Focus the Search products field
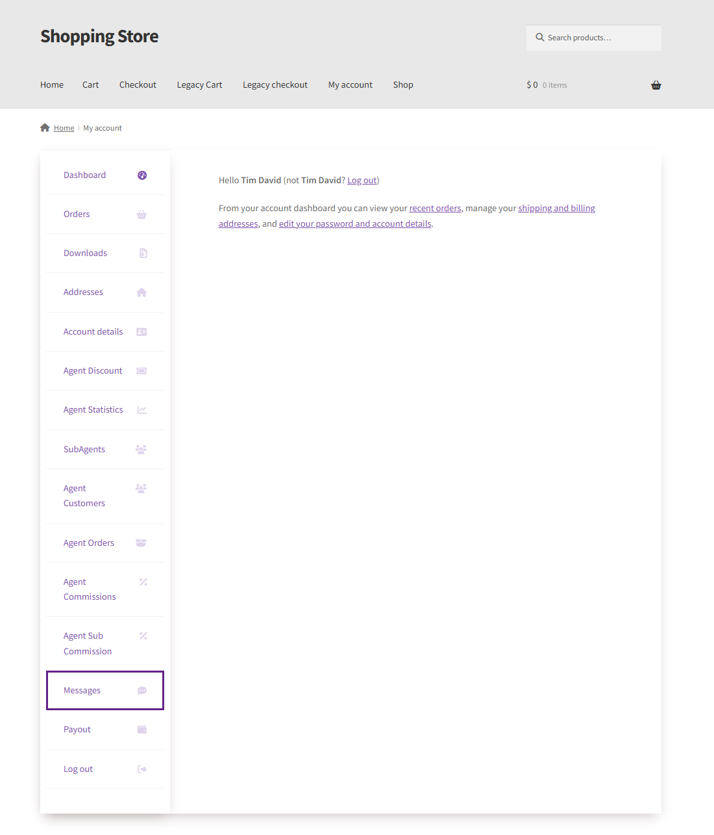Viewport: 714px width, 835px height. 594,38
